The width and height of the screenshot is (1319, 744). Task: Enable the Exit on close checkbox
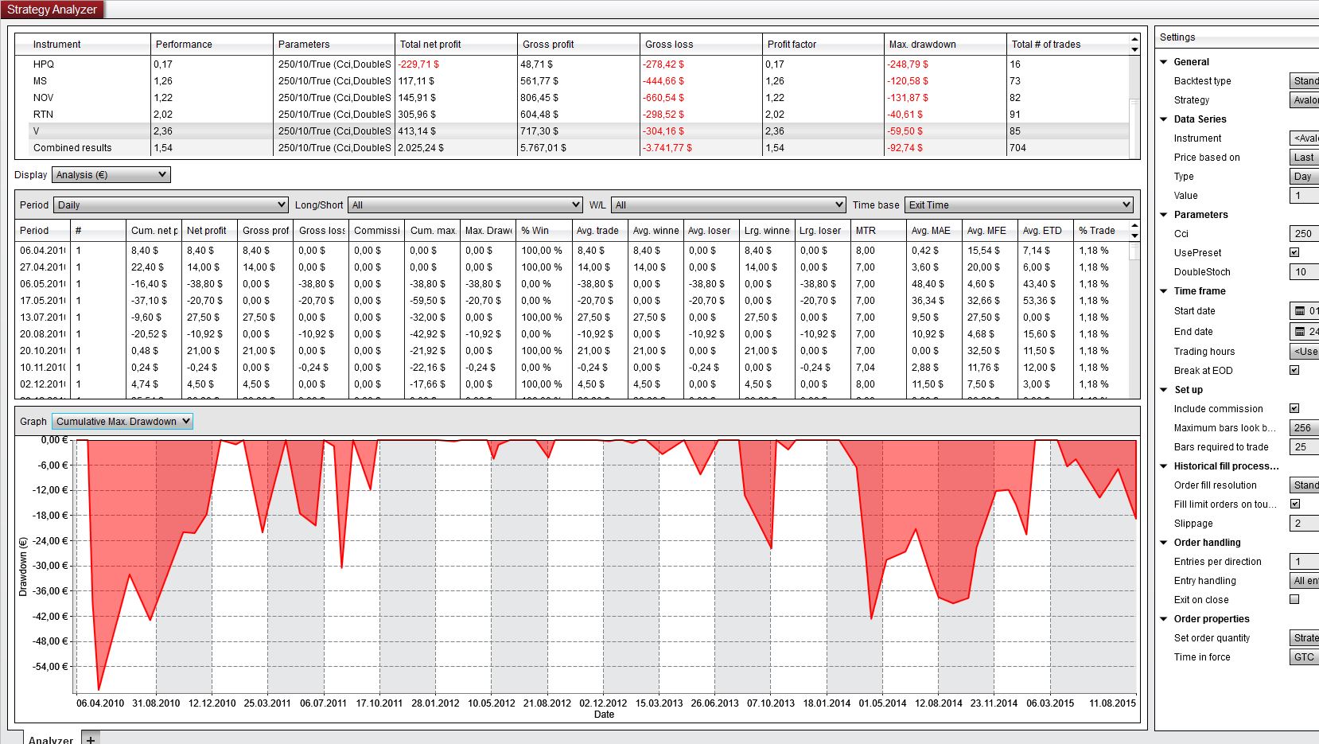[x=1294, y=600]
